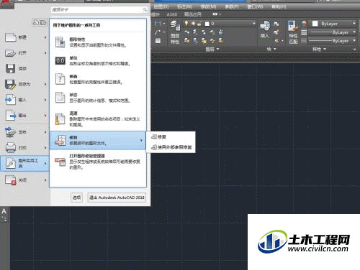Open the 帮助(H) menu bar item
Viewport: 360px width, 270px height.
point(279,6)
